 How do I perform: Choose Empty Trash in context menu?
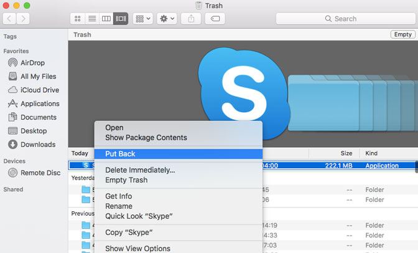(x=179, y=180)
